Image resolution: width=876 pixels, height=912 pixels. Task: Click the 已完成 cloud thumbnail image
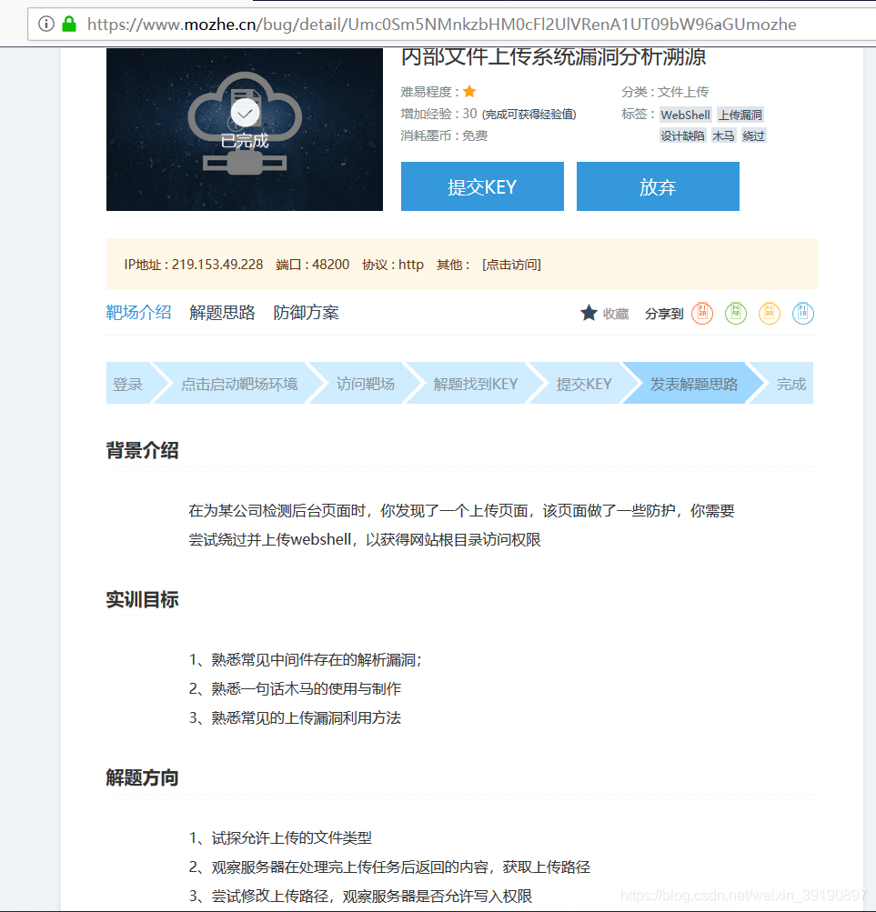pos(245,129)
